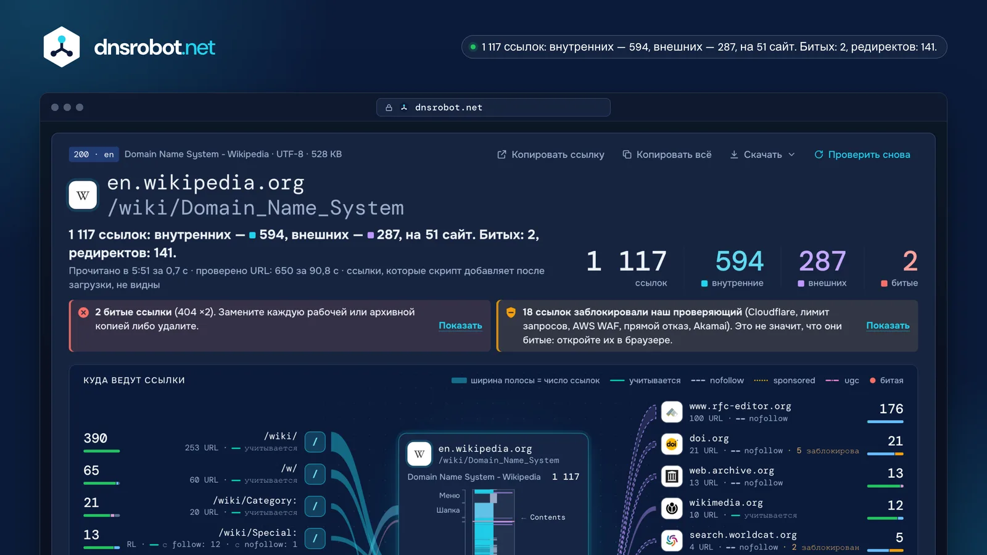Click the dnsrobot.net address bar field
987x555 pixels.
pos(493,107)
